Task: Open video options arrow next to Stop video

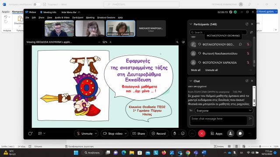Action: [126, 133]
